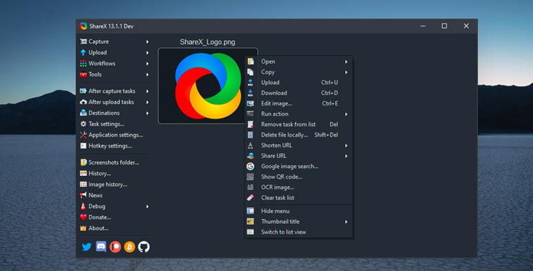Open the Debug menu in sidebar
Image resolution: width=533 pixels, height=271 pixels.
coord(114,206)
